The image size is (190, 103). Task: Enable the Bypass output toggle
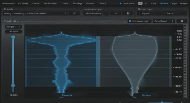tap(145, 13)
